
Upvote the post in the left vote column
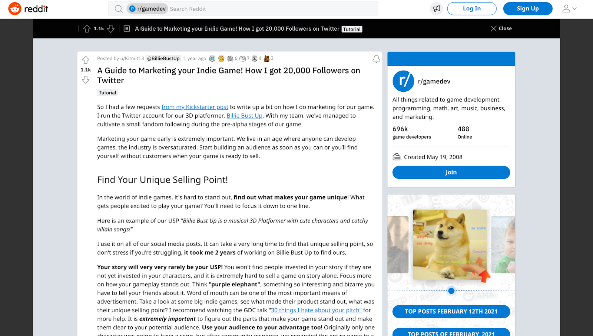pos(86,60)
